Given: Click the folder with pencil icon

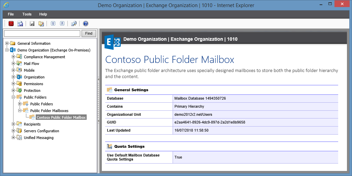Looking at the screenshot, I should (x=41, y=24).
